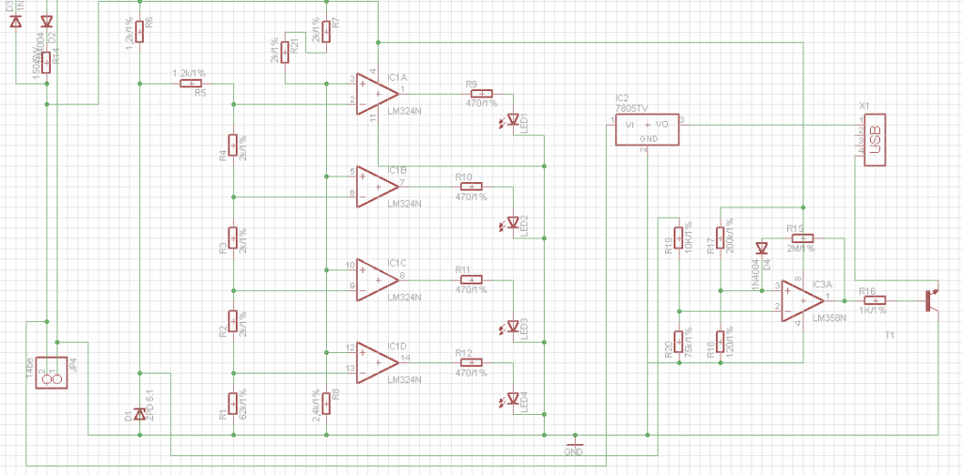Select diode D4 1N4004 symbol
Image resolution: width=962 pixels, height=475 pixels.
pyautogui.click(x=762, y=248)
